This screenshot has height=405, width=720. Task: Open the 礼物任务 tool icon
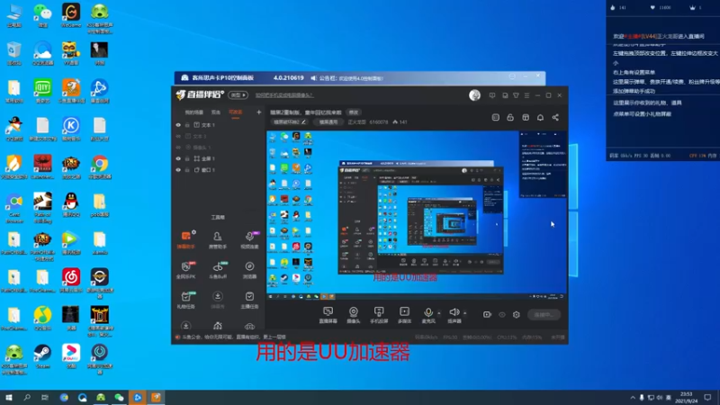coord(186,300)
